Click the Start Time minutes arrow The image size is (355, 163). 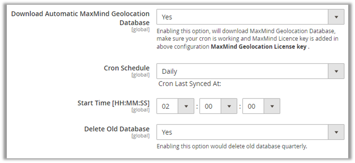point(229,106)
